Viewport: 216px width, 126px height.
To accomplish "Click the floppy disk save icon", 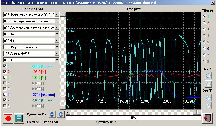I will 19,118.
